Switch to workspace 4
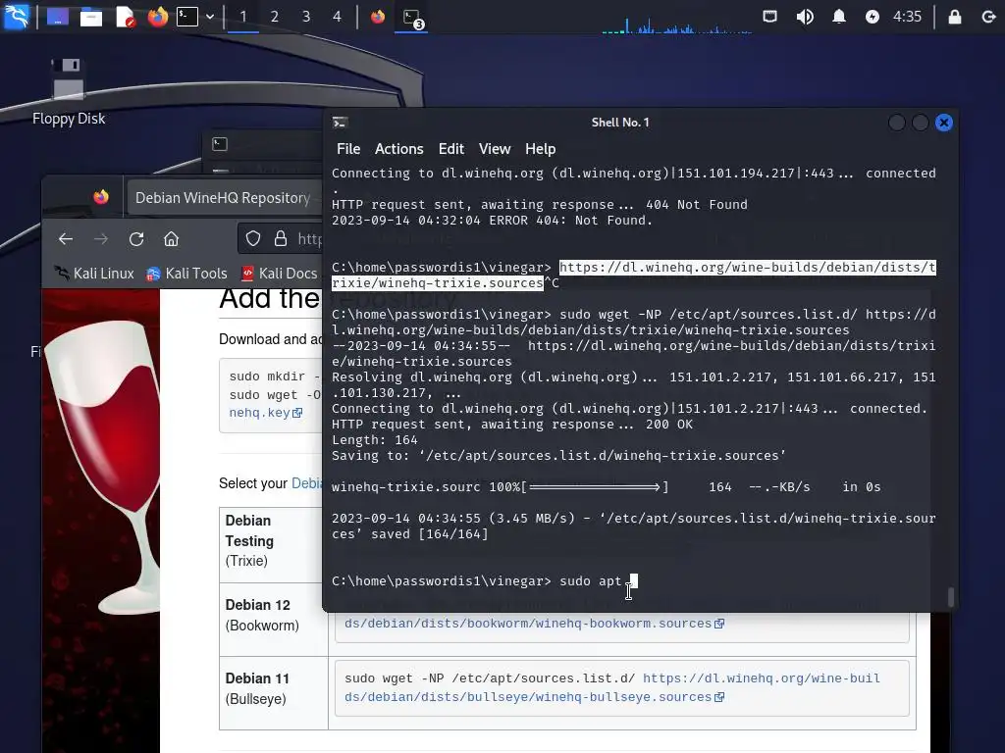 click(x=338, y=17)
